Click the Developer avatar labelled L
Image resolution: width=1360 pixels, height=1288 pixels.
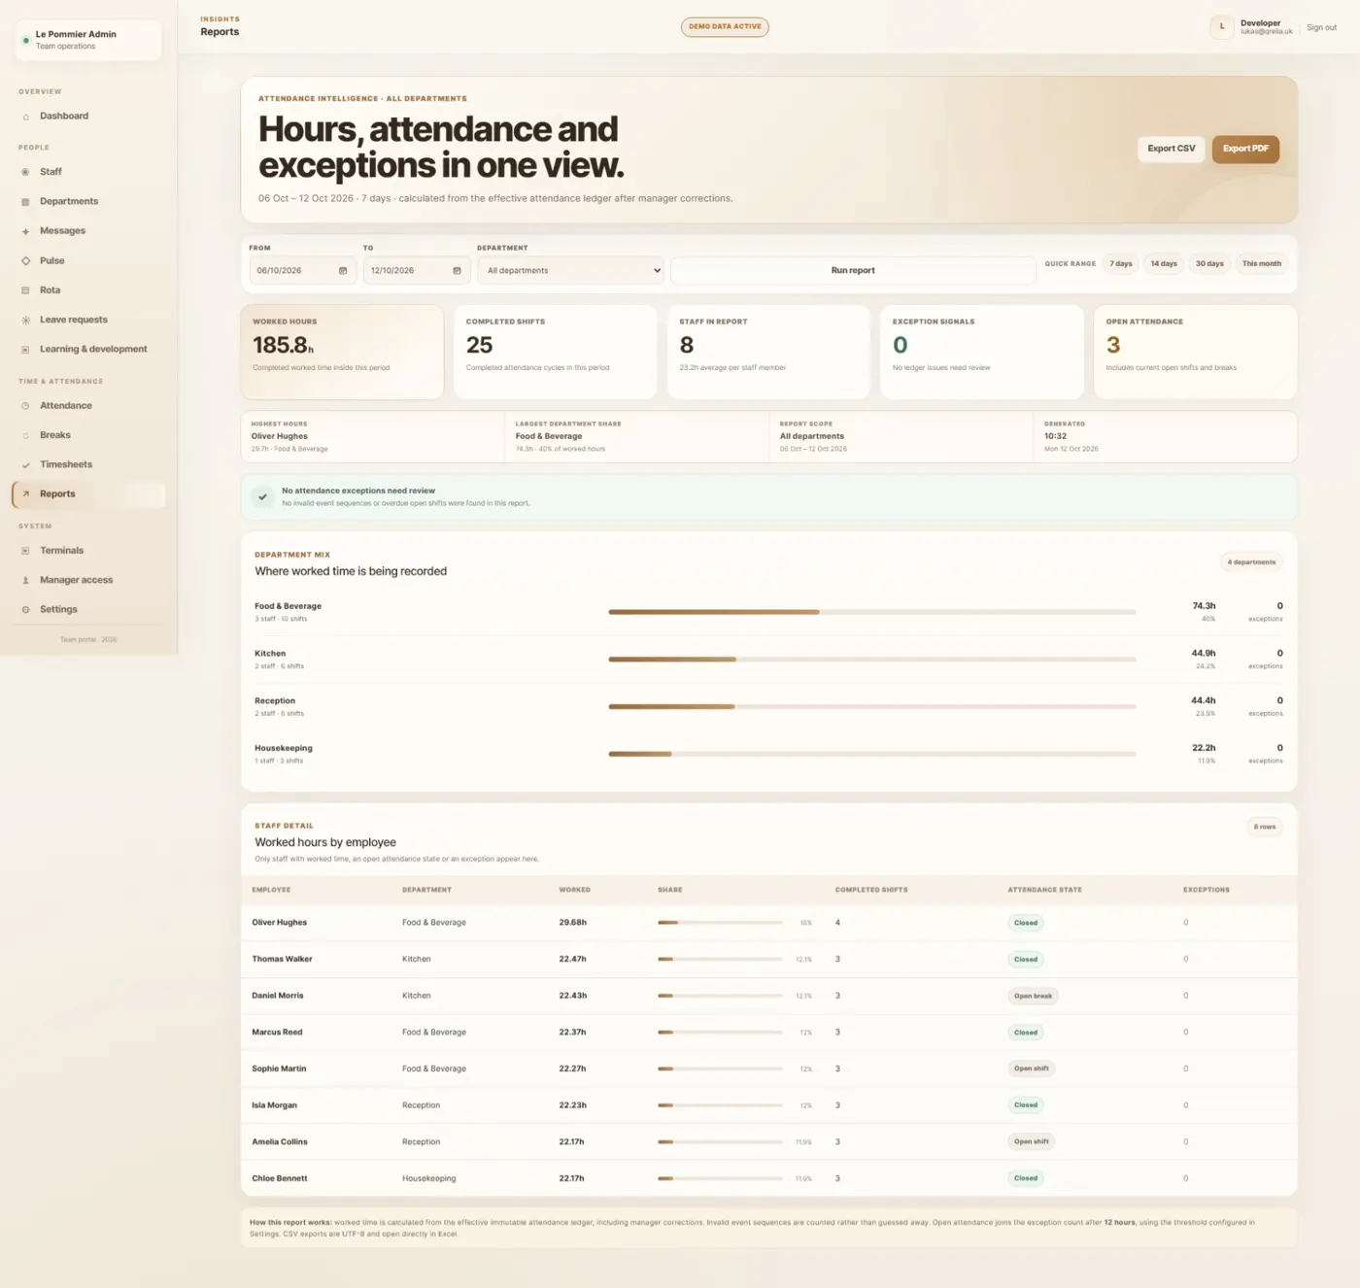pos(1222,27)
